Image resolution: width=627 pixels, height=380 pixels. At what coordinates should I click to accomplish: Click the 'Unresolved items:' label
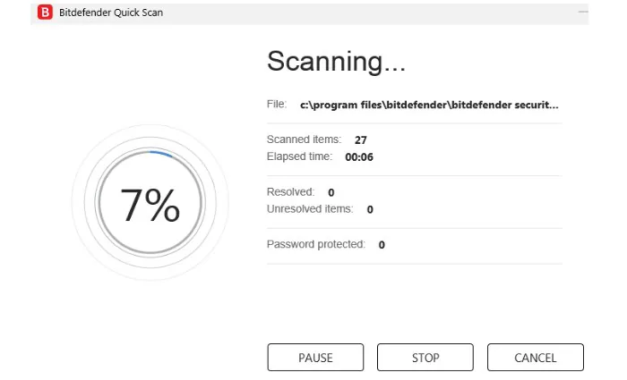[x=310, y=209]
